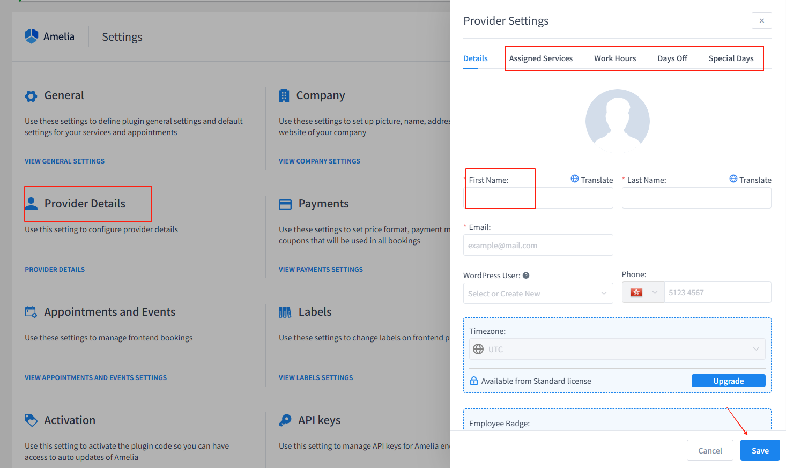Click the General settings gear icon
The width and height of the screenshot is (786, 468).
tap(31, 96)
